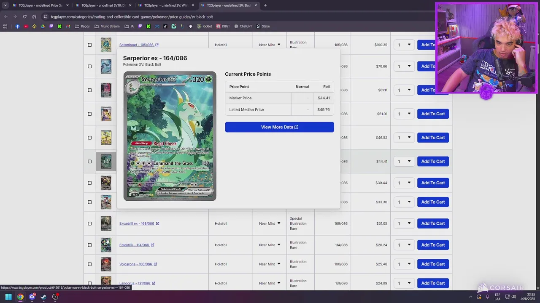
Task: Open the Binance bookmark icon
Action: tap(34, 26)
